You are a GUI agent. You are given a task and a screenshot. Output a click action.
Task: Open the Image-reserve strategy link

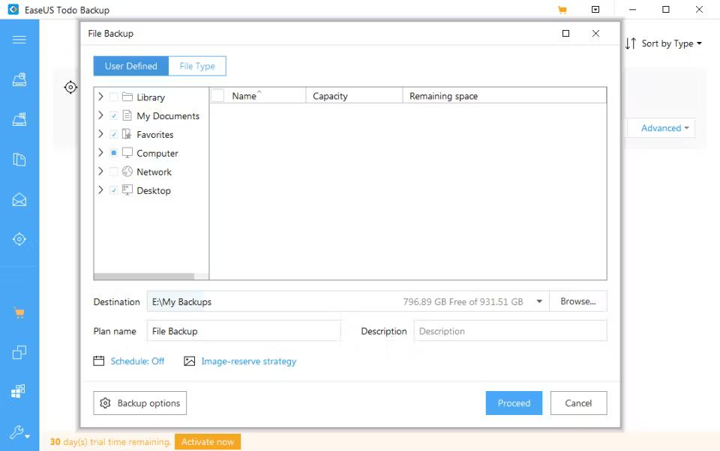pyautogui.click(x=249, y=361)
